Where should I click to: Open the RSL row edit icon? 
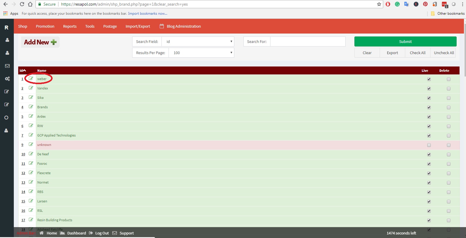(x=31, y=210)
